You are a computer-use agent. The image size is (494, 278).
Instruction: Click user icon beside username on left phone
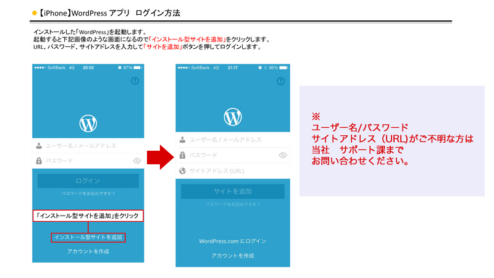(39, 146)
